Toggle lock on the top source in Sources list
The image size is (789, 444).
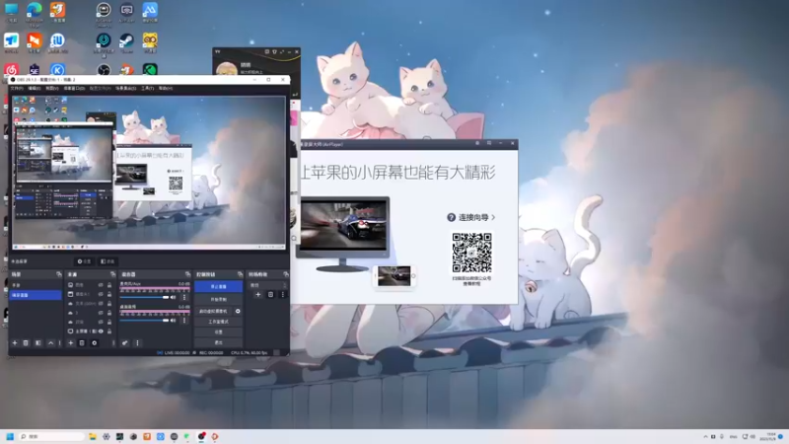(109, 285)
